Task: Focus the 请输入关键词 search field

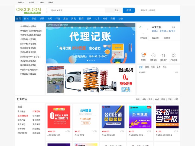Action: click(x=76, y=11)
